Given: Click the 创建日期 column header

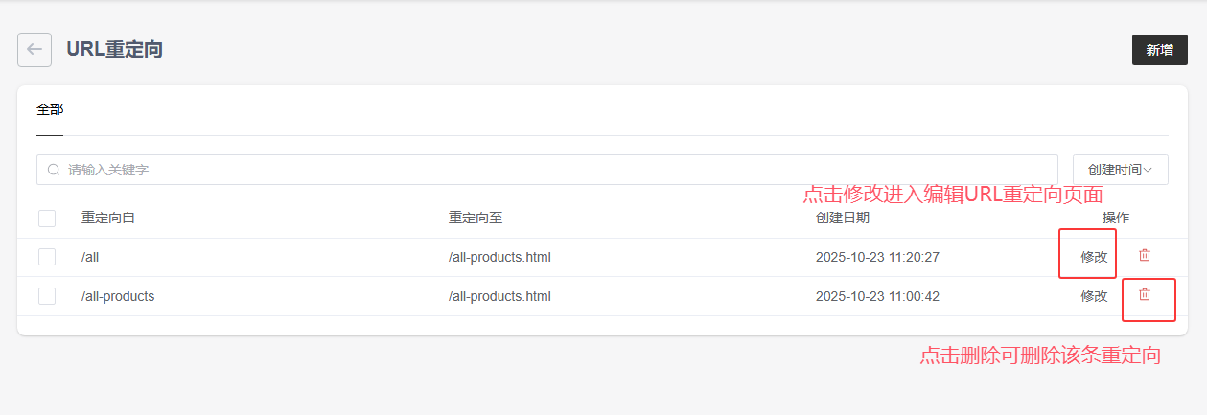Looking at the screenshot, I should coord(843,218).
